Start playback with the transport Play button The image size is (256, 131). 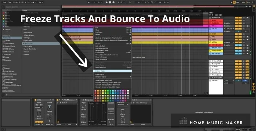pyautogui.click(x=107, y=2)
